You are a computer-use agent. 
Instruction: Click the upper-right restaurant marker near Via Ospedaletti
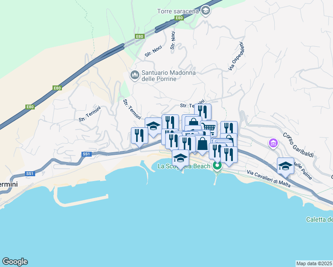229,128
